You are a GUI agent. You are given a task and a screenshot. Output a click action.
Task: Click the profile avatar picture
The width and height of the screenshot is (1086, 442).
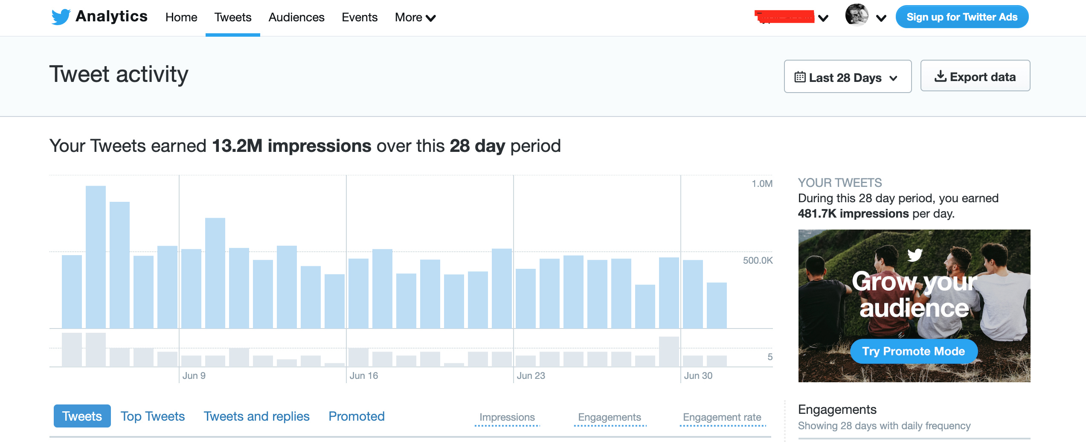click(857, 15)
